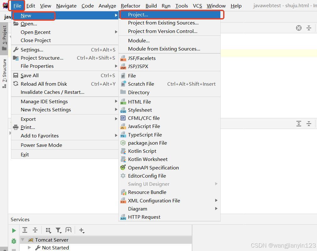Screen dimensions: 317x251
Task: Click the Kotlin Worksheet icon
Action: coord(123,159)
